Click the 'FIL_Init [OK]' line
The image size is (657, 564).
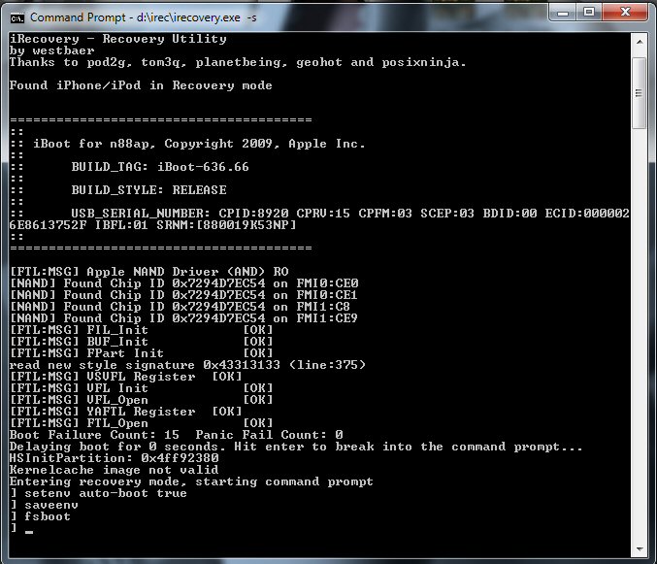(x=142, y=330)
